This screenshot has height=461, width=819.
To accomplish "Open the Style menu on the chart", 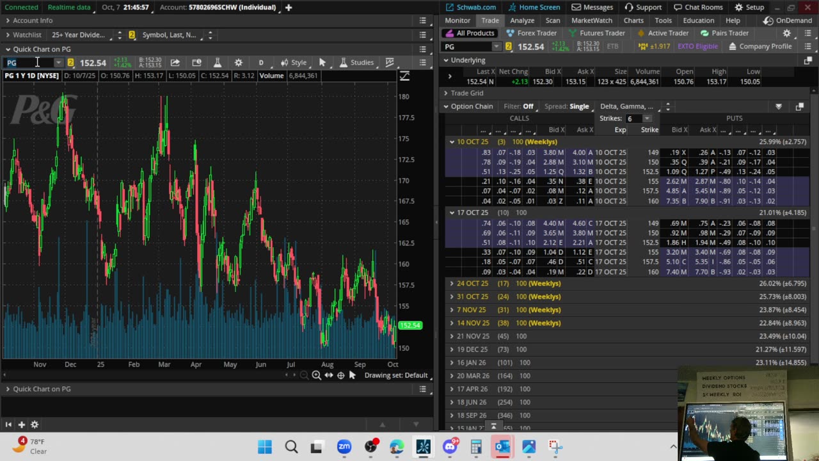I will [294, 62].
